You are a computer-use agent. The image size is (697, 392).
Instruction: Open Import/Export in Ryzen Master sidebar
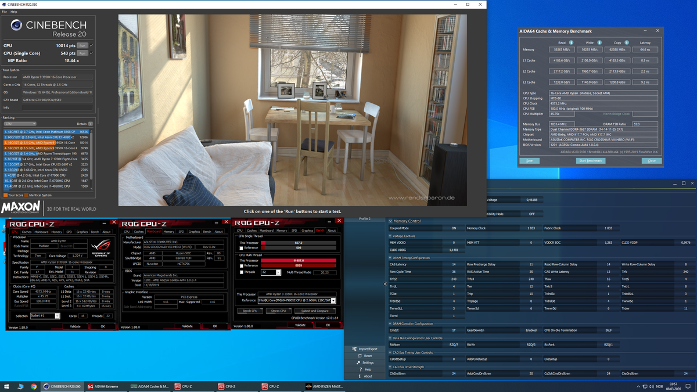(364, 349)
